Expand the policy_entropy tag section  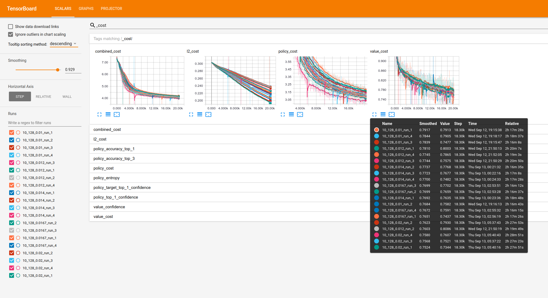[x=106, y=178]
